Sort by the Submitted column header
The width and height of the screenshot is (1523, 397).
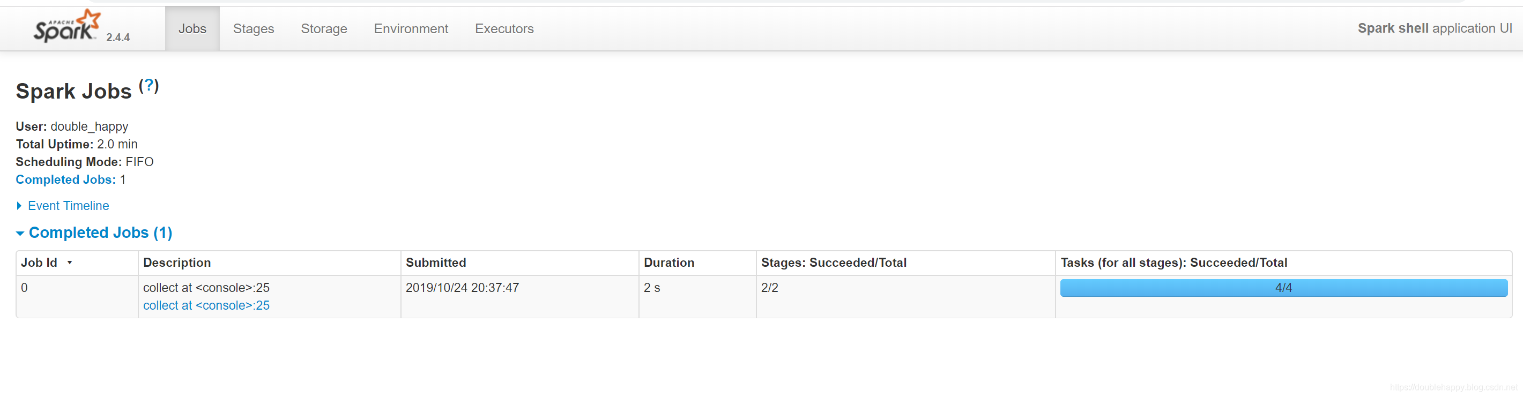pos(435,263)
